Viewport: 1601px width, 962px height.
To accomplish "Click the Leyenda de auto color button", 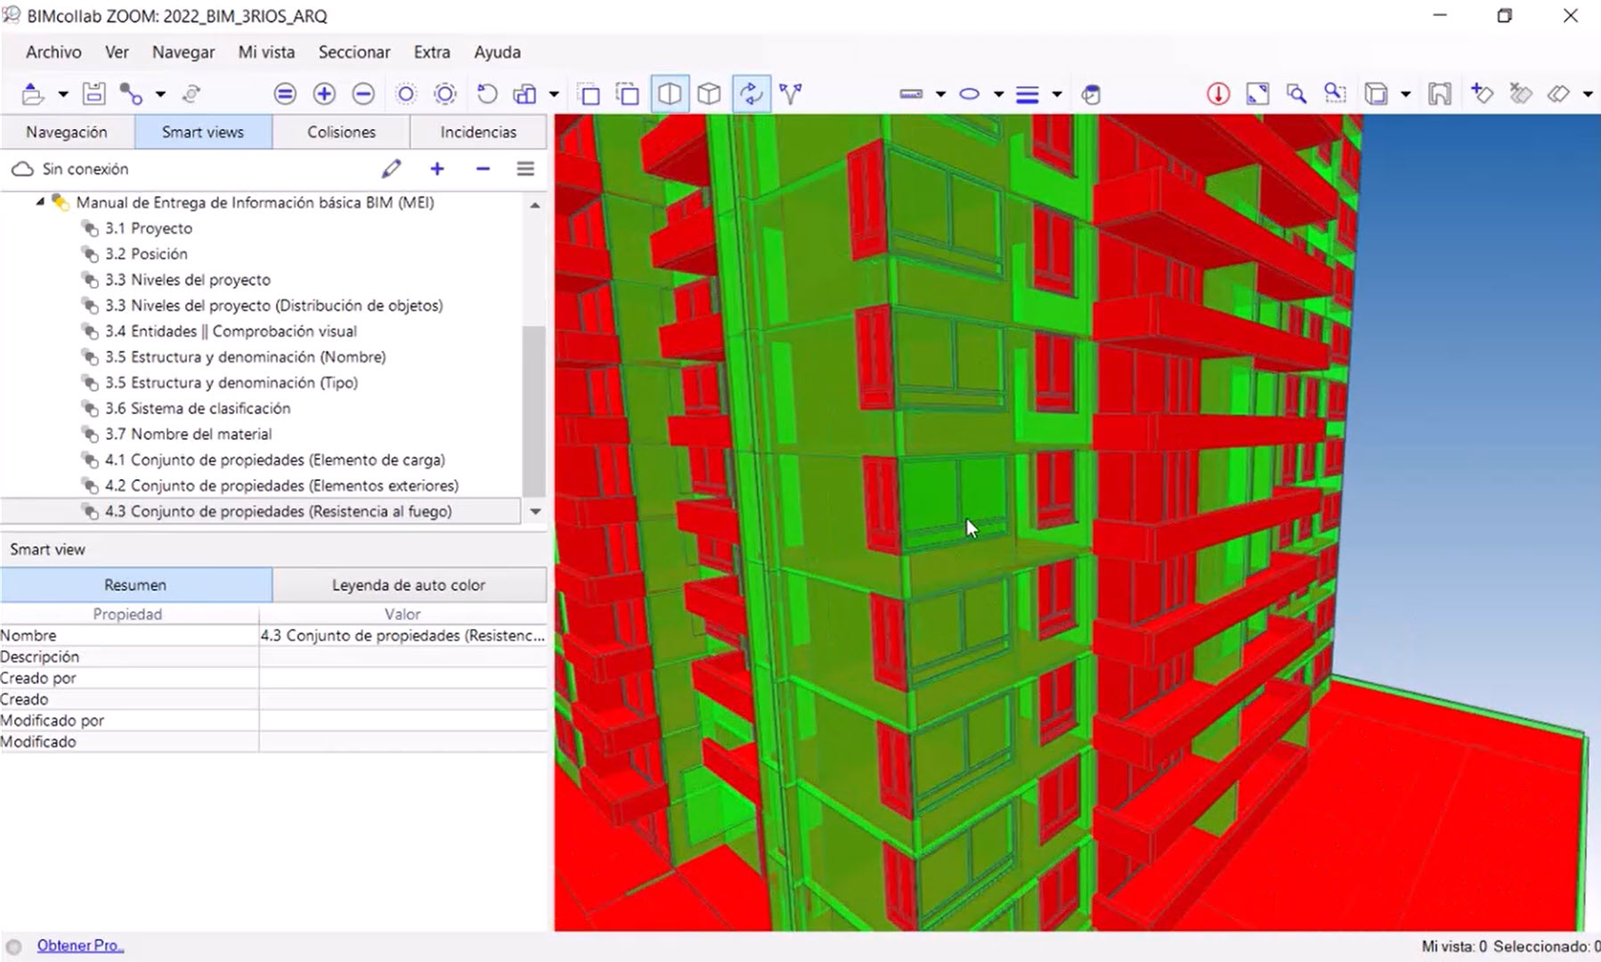I will [x=409, y=585].
